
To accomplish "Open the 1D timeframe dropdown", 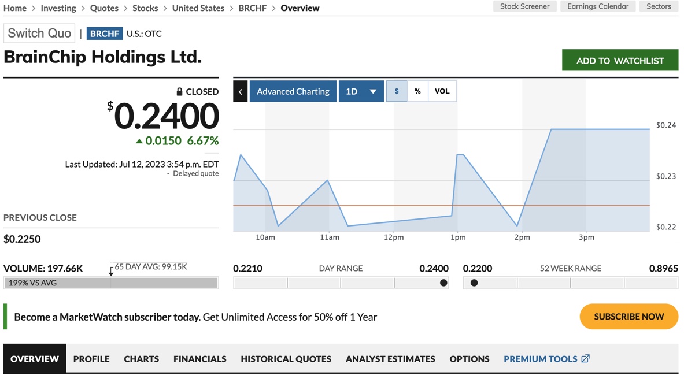I will click(x=361, y=91).
